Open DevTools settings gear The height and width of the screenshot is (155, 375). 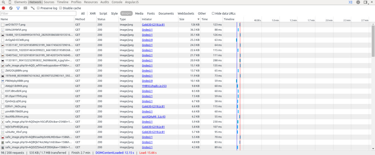(x=358, y=2)
